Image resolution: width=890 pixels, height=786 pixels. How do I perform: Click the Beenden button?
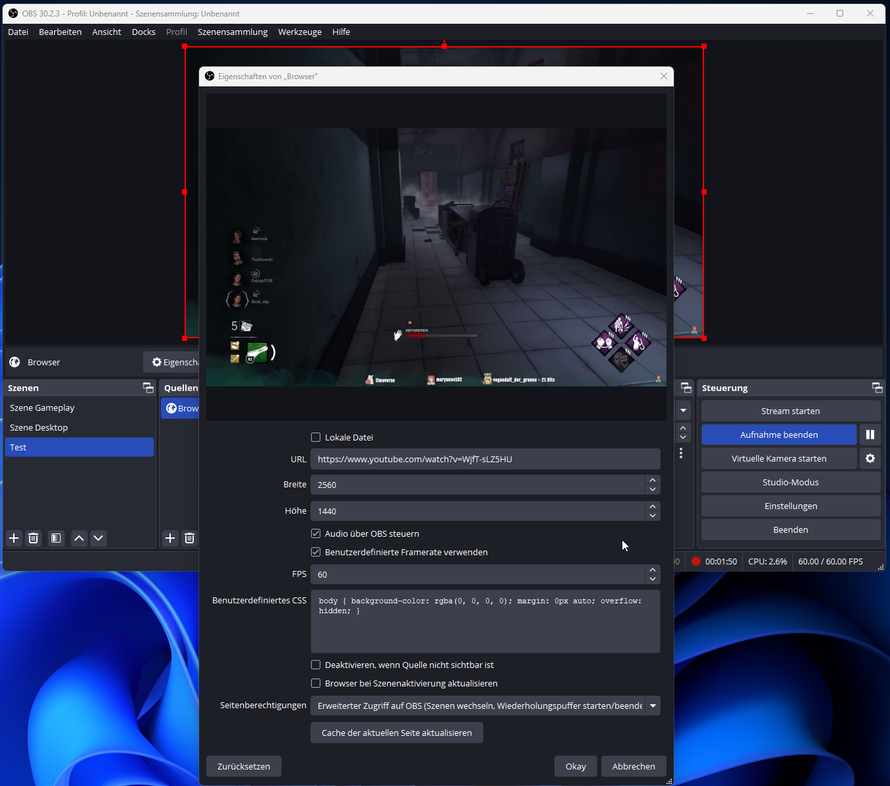(x=790, y=529)
